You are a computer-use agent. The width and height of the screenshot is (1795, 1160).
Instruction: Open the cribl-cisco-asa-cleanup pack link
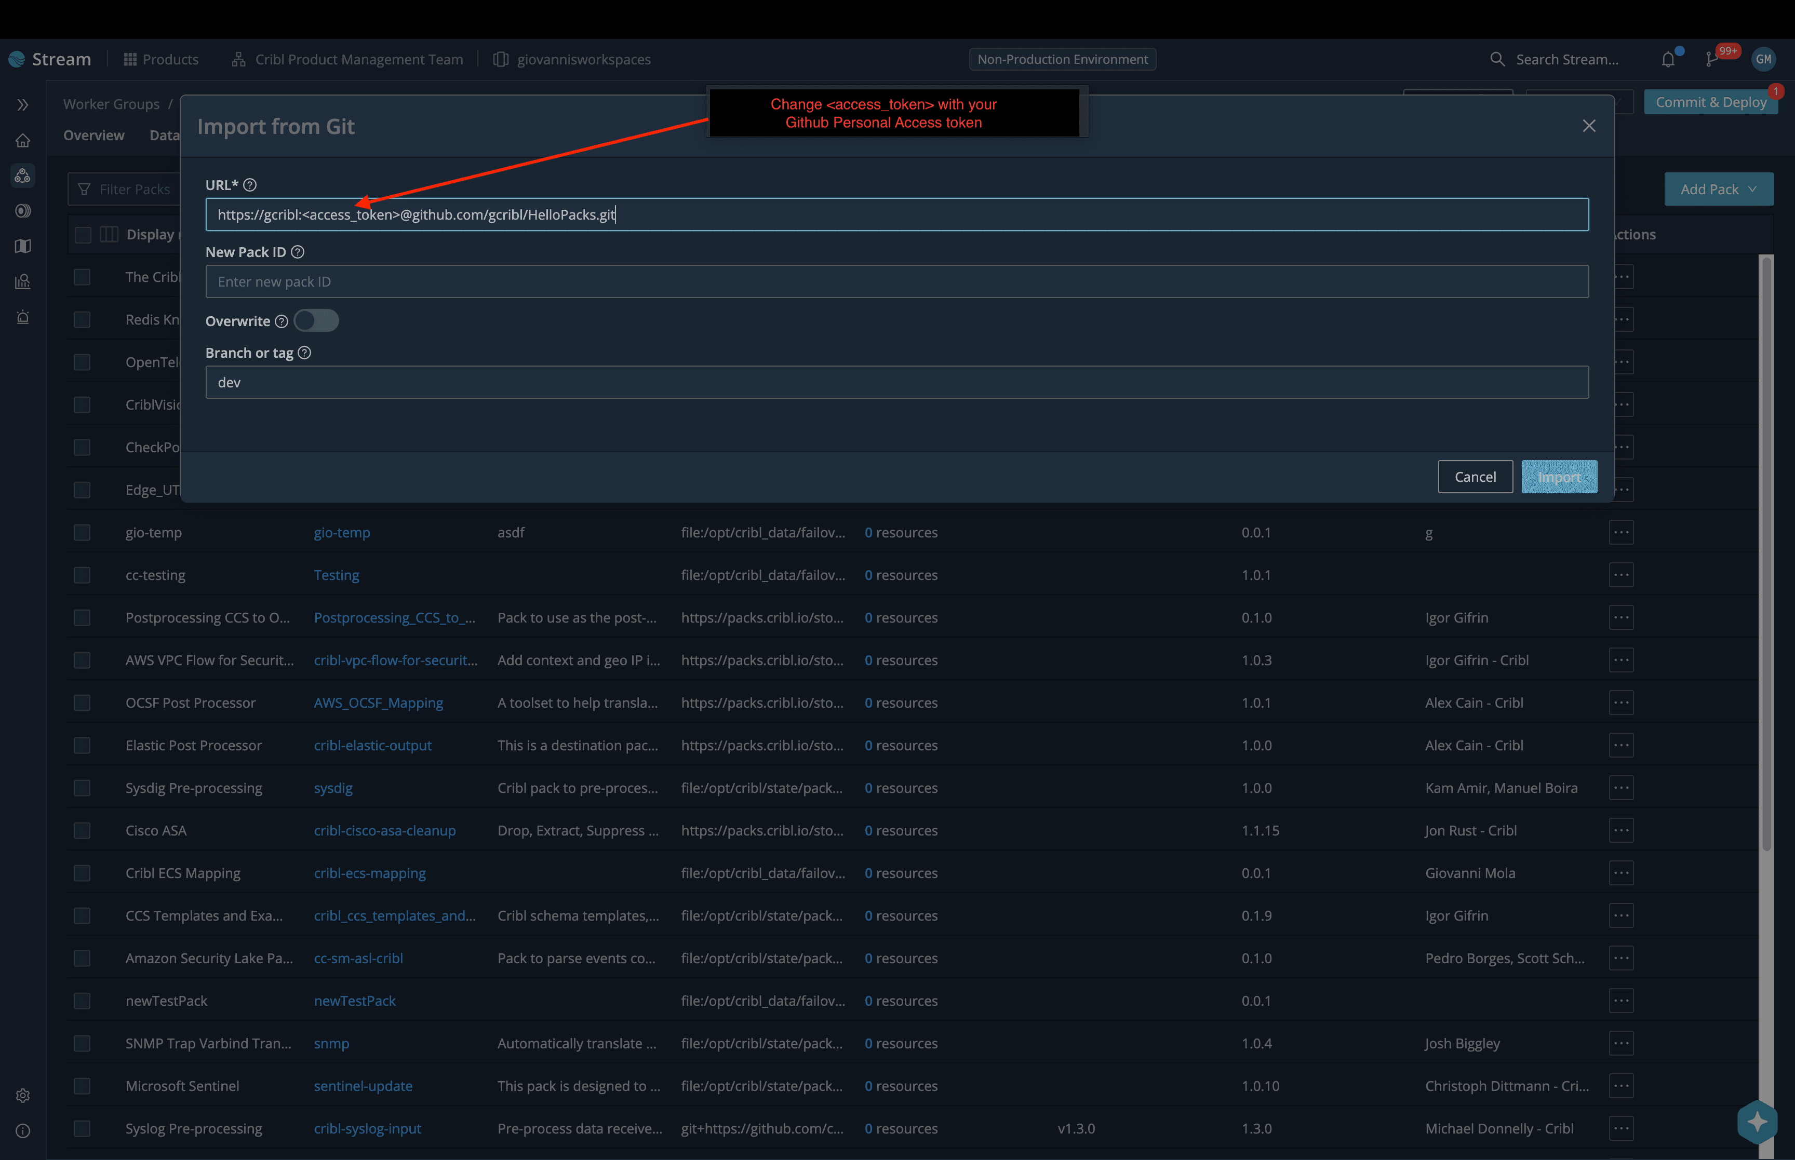384,830
